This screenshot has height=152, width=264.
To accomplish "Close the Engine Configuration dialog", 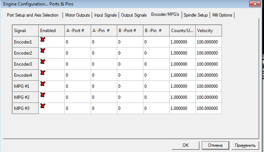I will pyautogui.click(x=253, y=4).
